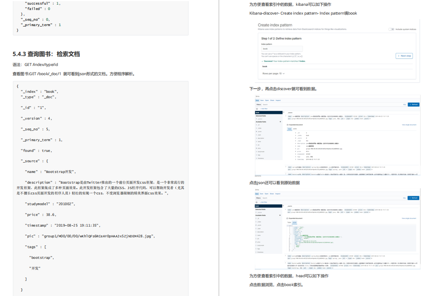Click Inspect in the Table-view Discover screenshot
This screenshot has height=296, width=429.
click(x=278, y=100)
